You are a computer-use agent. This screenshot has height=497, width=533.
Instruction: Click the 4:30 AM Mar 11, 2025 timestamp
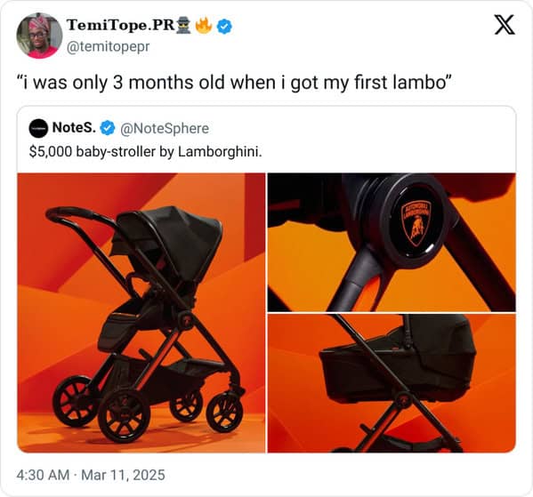(91, 475)
